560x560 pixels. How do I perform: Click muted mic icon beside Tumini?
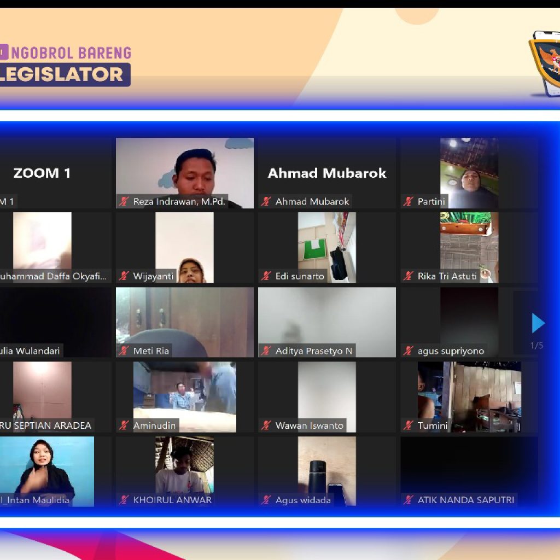pyautogui.click(x=409, y=425)
